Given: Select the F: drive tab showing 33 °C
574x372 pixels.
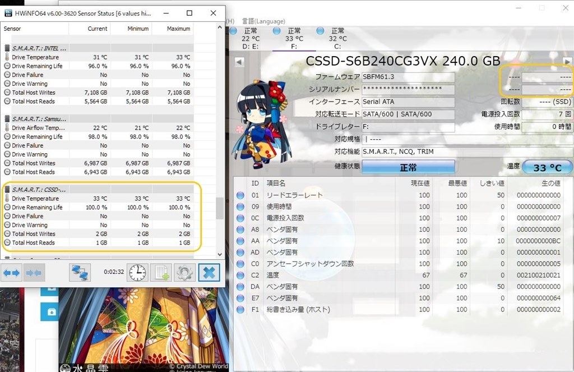Looking at the screenshot, I should [294, 39].
